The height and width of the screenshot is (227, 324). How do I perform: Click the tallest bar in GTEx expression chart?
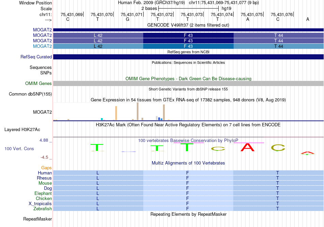tap(138, 111)
